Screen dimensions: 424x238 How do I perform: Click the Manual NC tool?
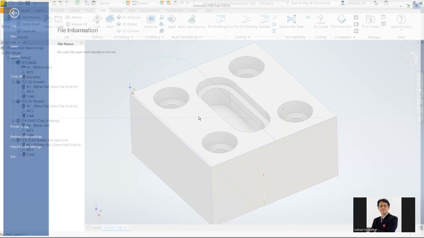tap(77, 24)
